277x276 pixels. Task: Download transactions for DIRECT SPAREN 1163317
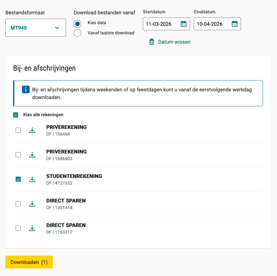pyautogui.click(x=32, y=228)
